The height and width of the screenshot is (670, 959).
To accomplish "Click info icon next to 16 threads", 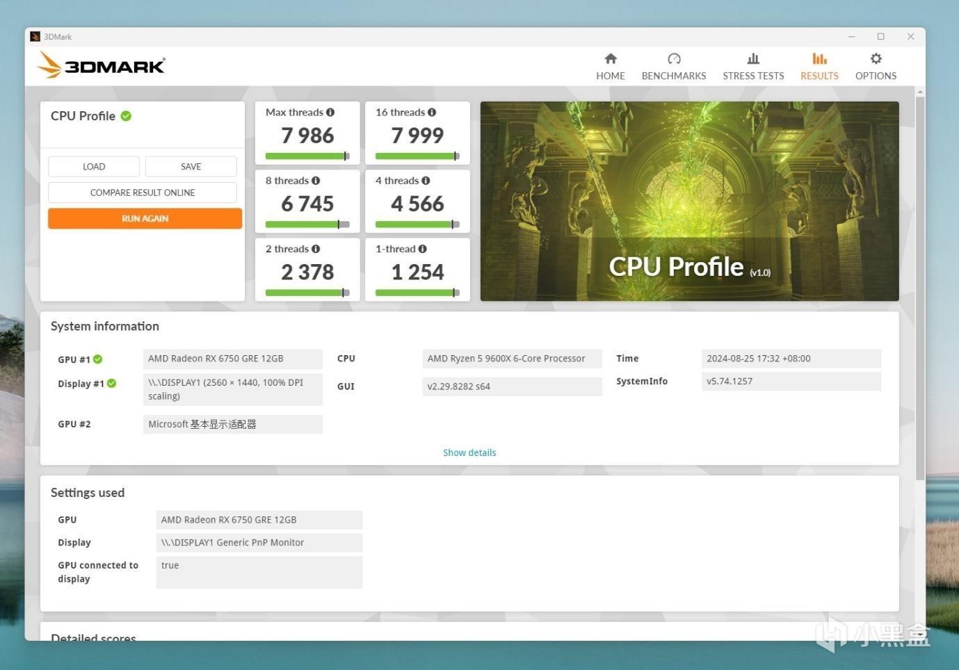I will (432, 112).
